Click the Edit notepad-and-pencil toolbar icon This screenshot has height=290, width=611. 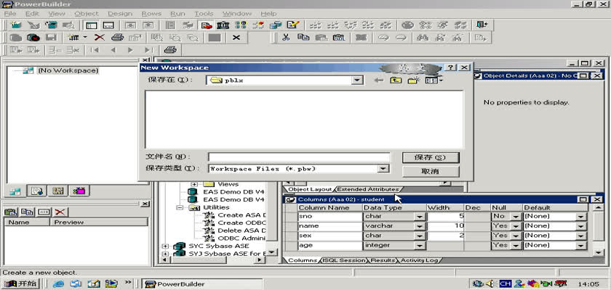coord(292,25)
